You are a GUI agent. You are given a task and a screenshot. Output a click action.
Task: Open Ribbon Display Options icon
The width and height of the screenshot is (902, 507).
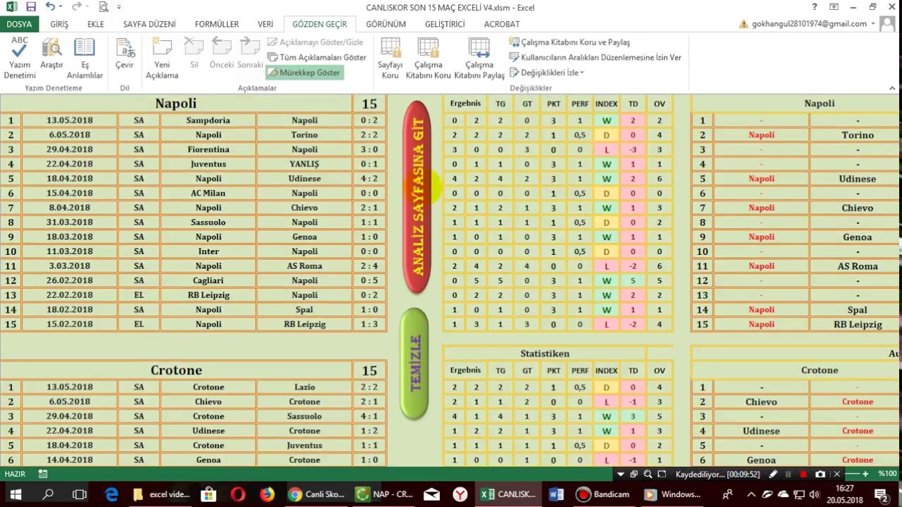pyautogui.click(x=834, y=7)
